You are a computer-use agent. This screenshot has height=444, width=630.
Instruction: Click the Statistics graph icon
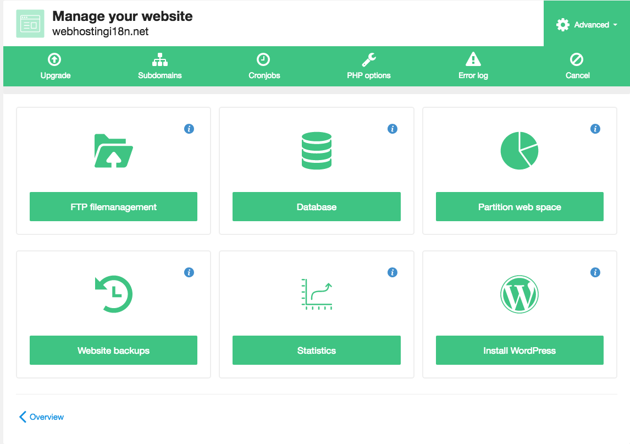click(317, 294)
